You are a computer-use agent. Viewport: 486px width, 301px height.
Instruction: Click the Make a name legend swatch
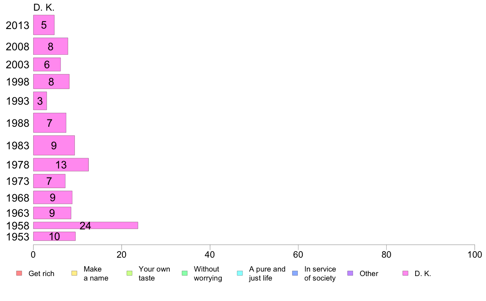(x=74, y=273)
